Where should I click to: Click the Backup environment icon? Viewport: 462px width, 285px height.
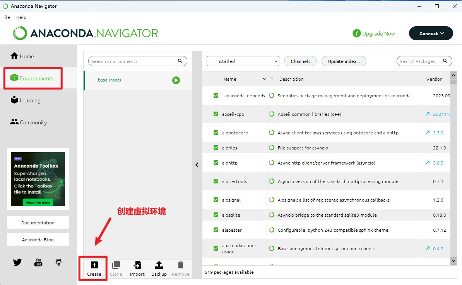tap(159, 265)
